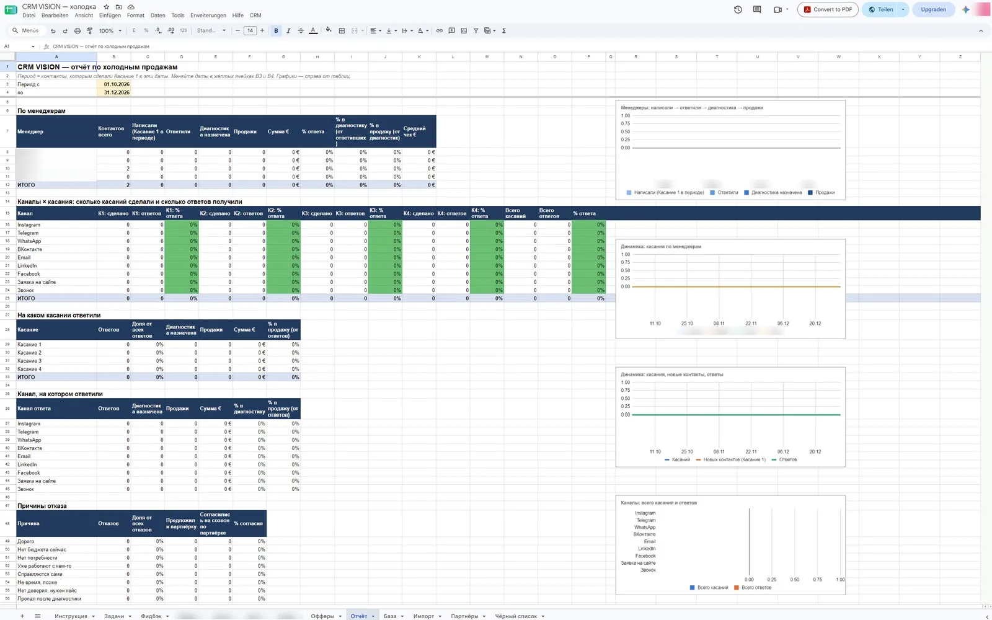Open the cell borders tool
Viewport: 992px width, 620px height.
pos(342,30)
